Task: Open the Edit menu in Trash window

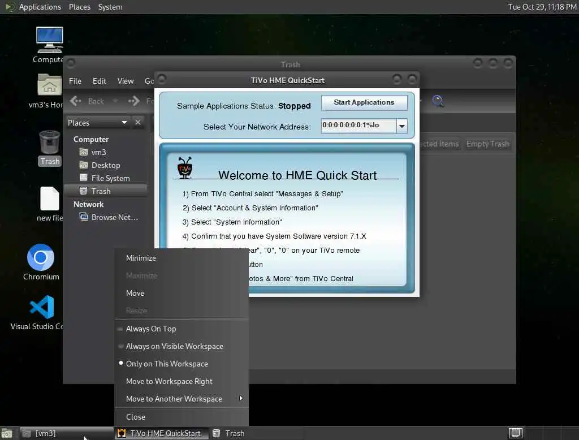Action: click(x=99, y=81)
